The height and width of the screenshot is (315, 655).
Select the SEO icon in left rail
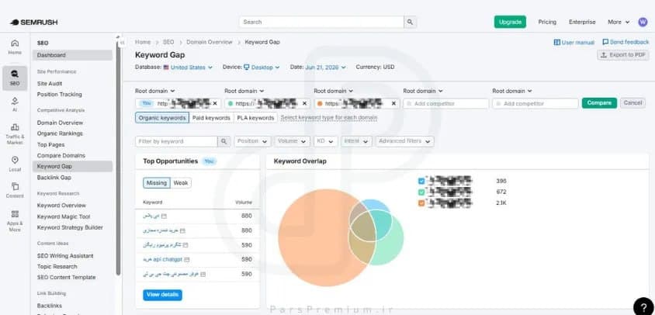[15, 78]
